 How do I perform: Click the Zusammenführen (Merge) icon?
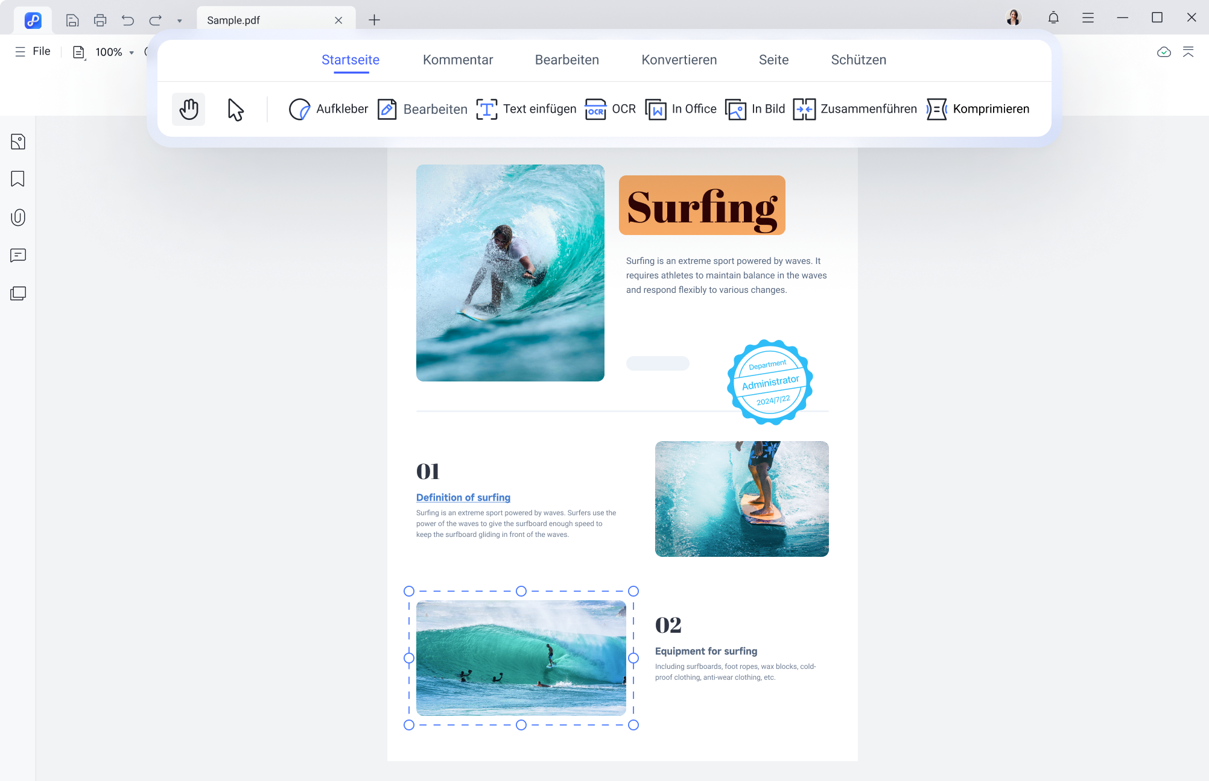[804, 108]
